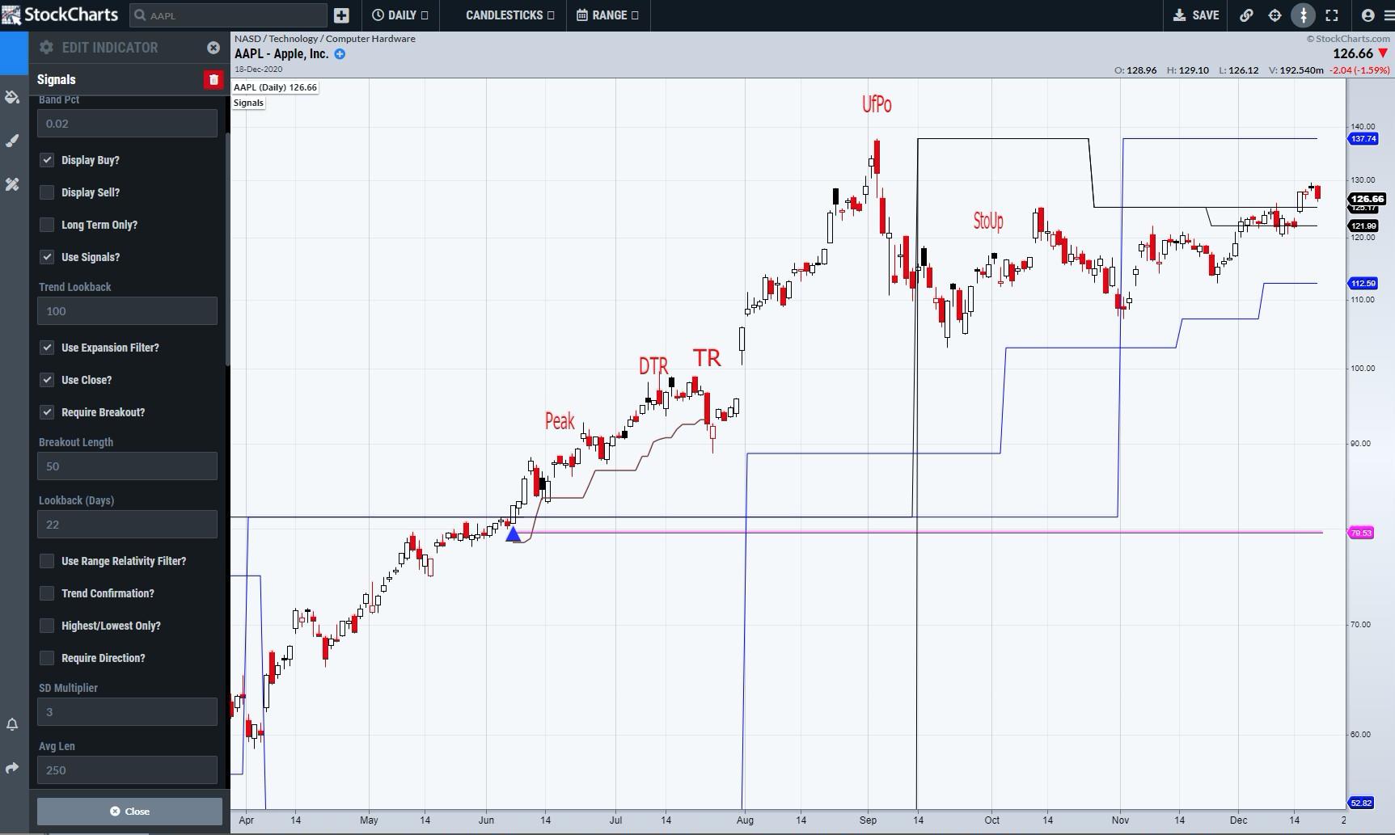1395x835 pixels.
Task: Edit the Breakout Length field
Action: (x=127, y=466)
